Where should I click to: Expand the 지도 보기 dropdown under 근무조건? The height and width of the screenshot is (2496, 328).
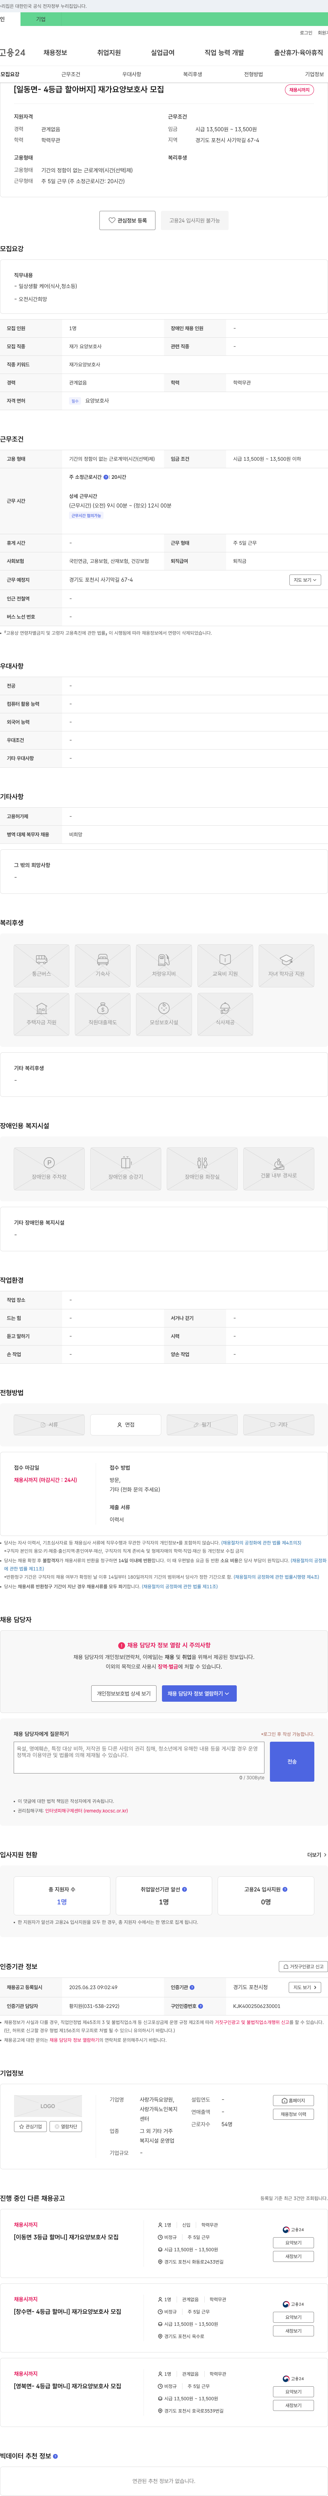[x=305, y=580]
